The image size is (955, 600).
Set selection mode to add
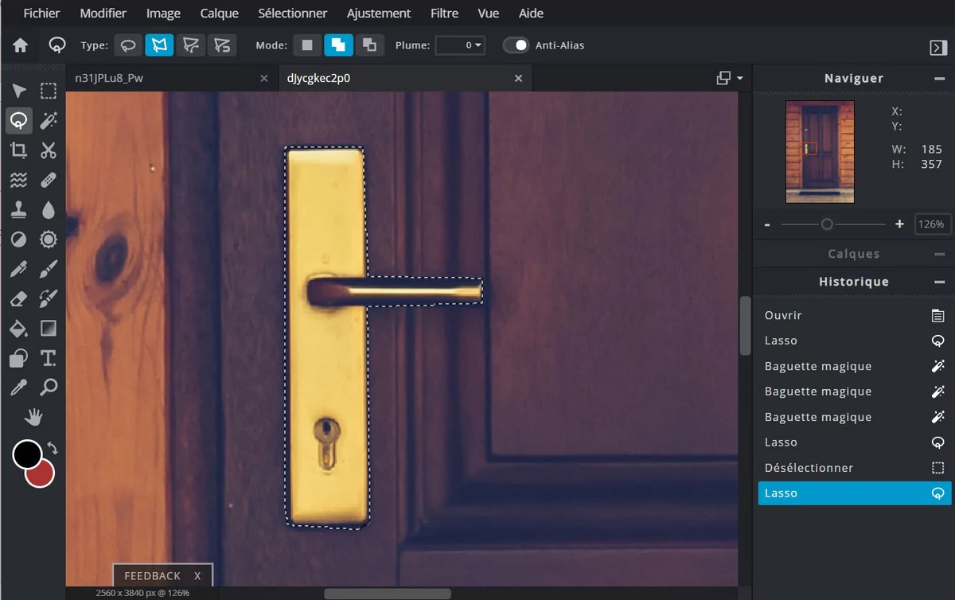tap(338, 45)
